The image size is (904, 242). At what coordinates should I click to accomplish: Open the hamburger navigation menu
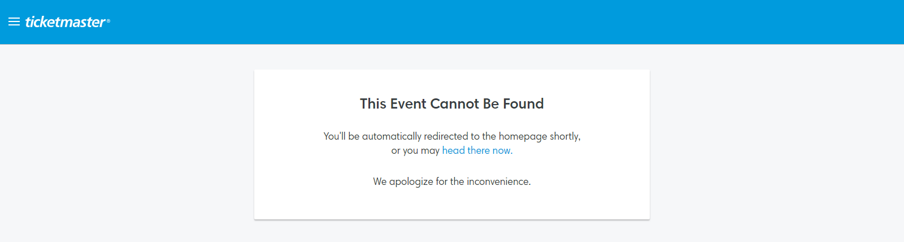pyautogui.click(x=14, y=21)
